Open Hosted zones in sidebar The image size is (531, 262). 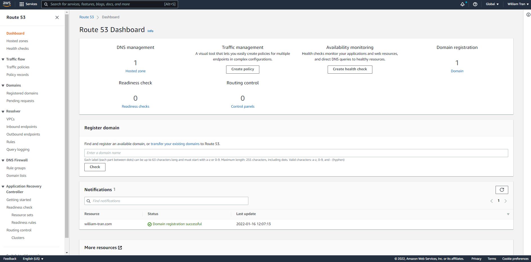(x=17, y=41)
